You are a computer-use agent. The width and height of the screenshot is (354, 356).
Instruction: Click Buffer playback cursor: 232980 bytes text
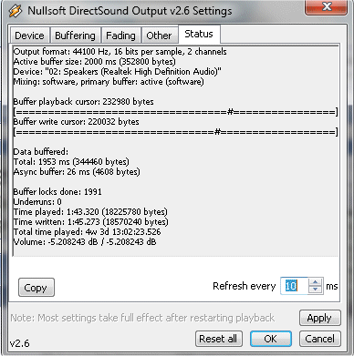coord(84,102)
